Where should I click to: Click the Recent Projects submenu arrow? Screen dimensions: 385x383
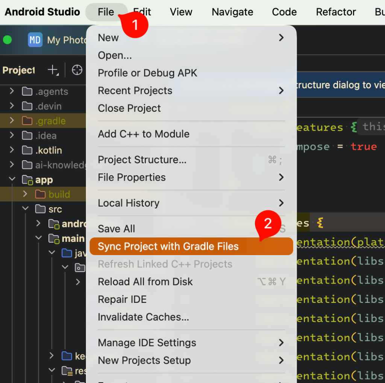click(x=281, y=91)
